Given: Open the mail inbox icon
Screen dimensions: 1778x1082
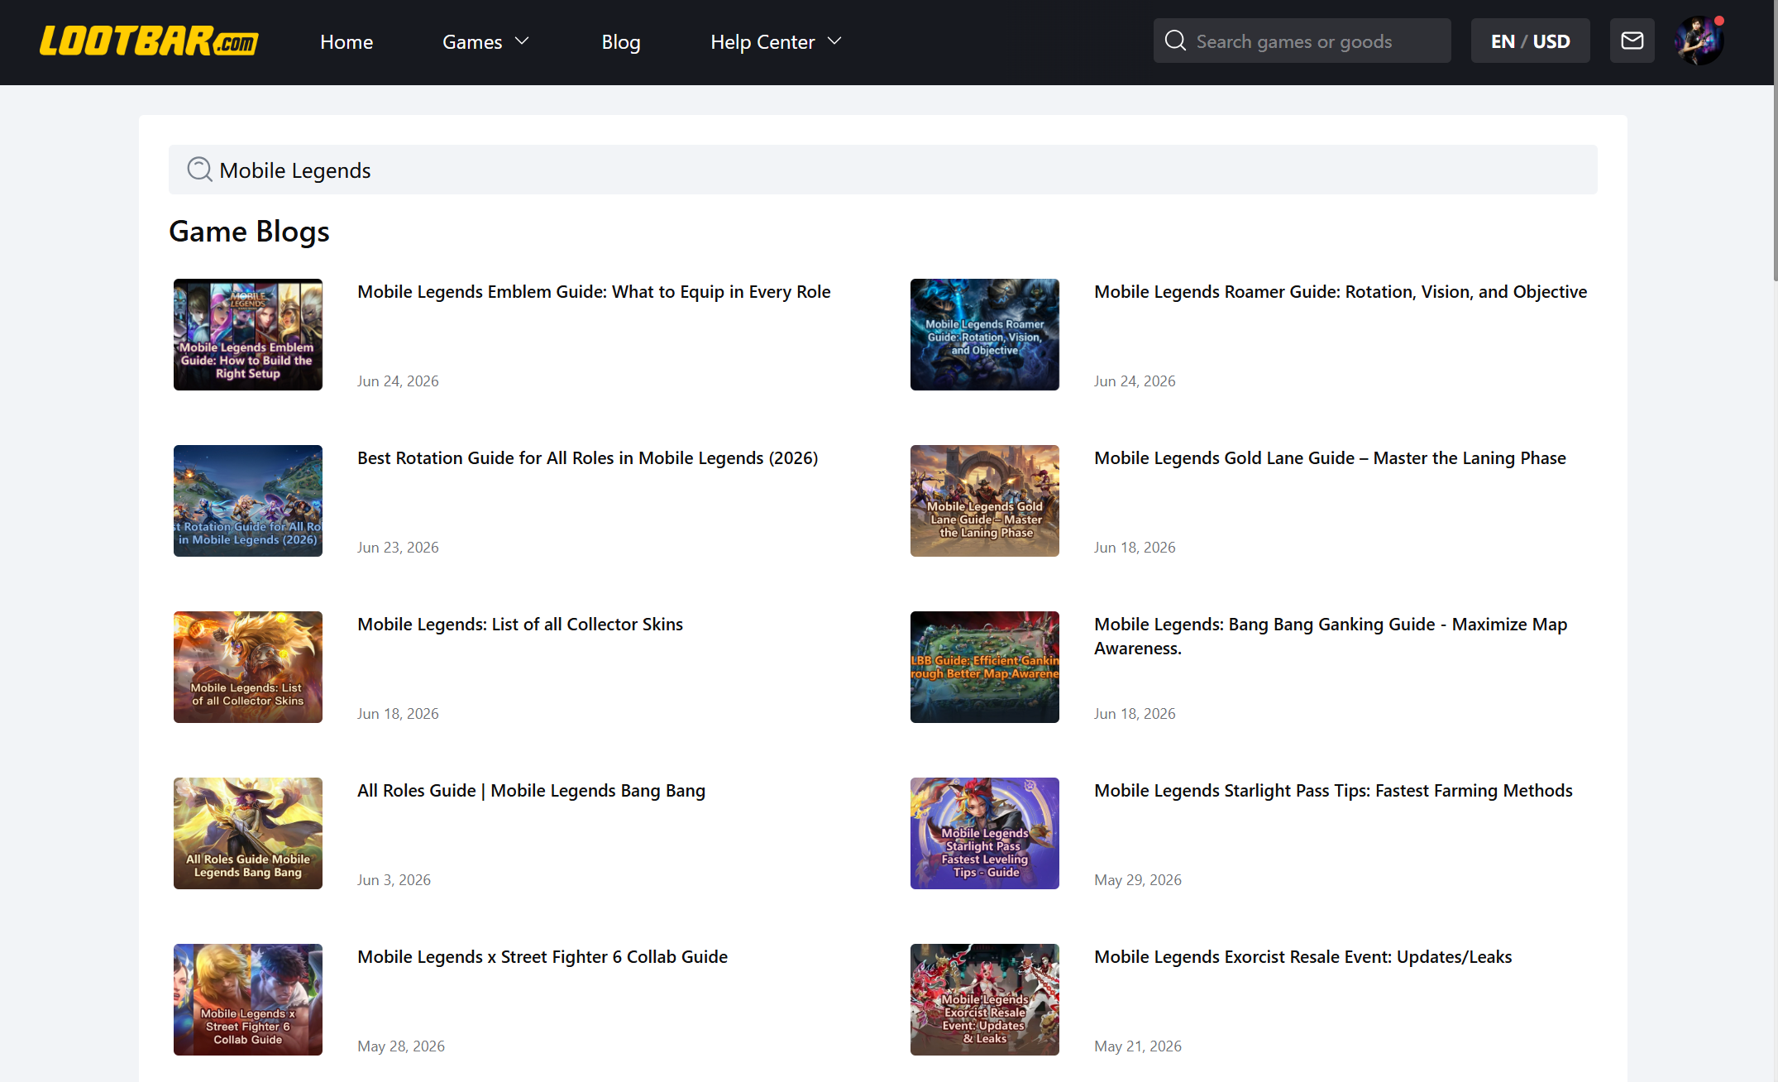Looking at the screenshot, I should click(1632, 41).
